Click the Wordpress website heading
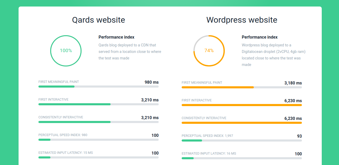339x165 pixels. click(x=242, y=20)
